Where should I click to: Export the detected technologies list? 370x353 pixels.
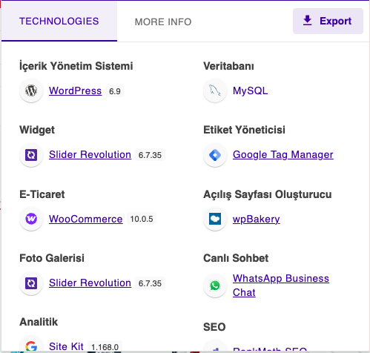coord(328,21)
